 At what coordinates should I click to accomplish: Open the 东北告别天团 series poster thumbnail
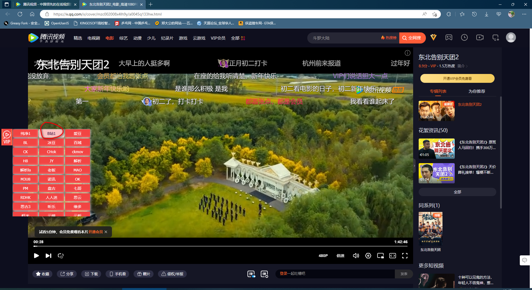point(431,229)
